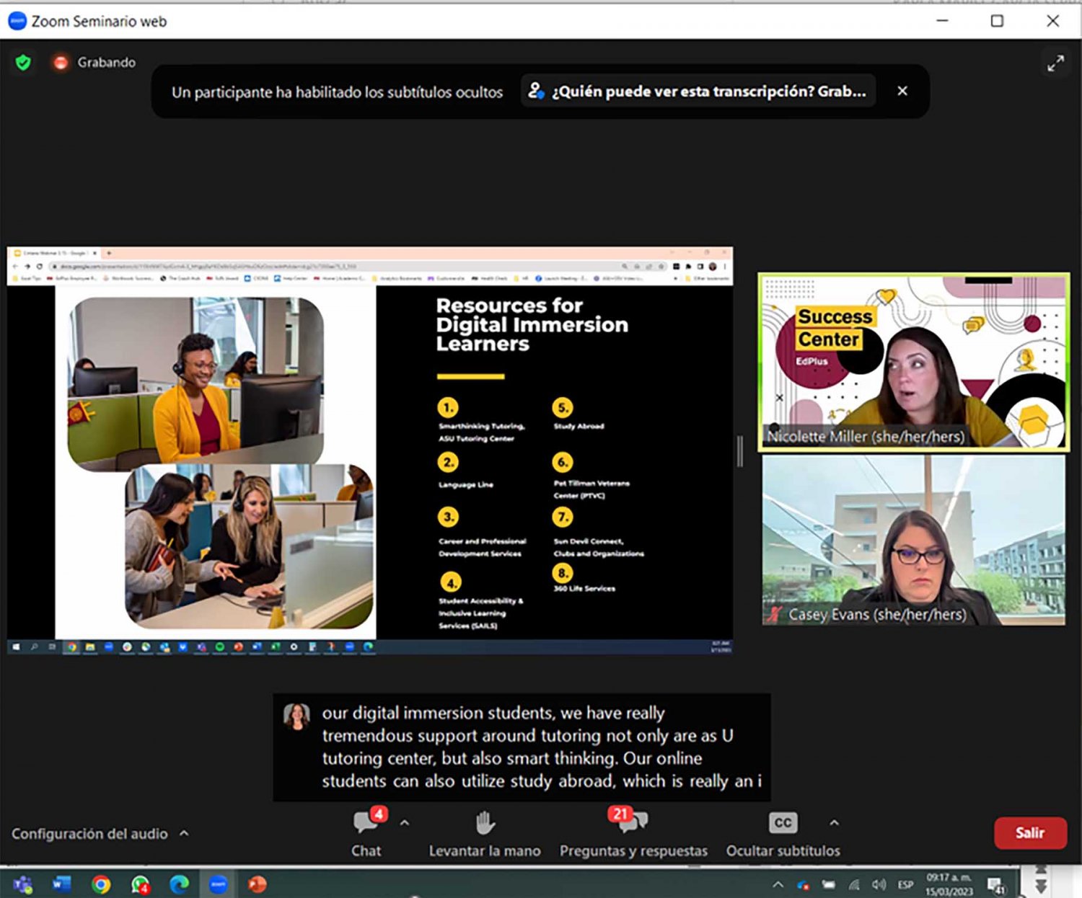
Task: Open Preguntas y respuestas panel
Action: point(633,833)
